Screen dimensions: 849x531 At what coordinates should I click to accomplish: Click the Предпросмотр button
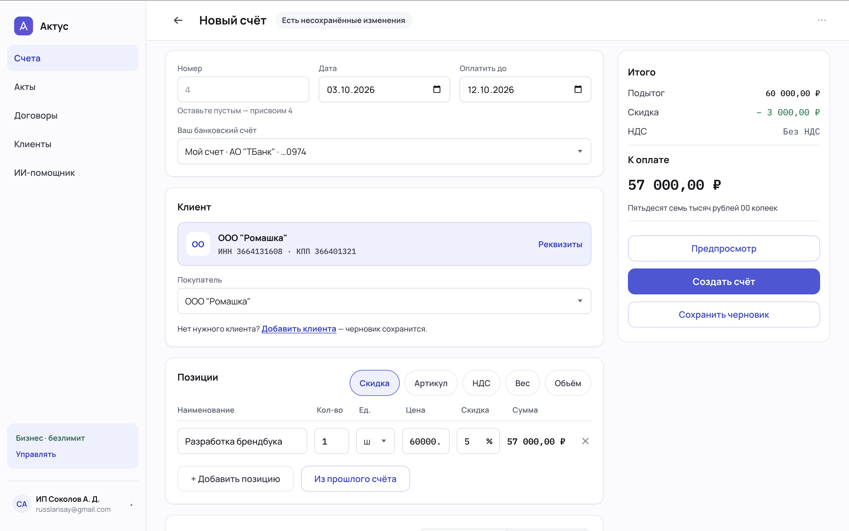tap(724, 248)
